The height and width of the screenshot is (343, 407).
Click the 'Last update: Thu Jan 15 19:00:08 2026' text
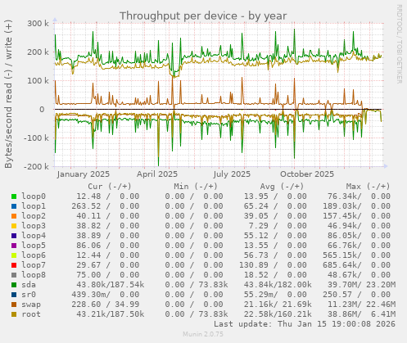pyautogui.click(x=305, y=324)
